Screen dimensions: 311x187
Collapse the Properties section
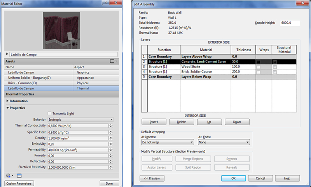click(7, 108)
